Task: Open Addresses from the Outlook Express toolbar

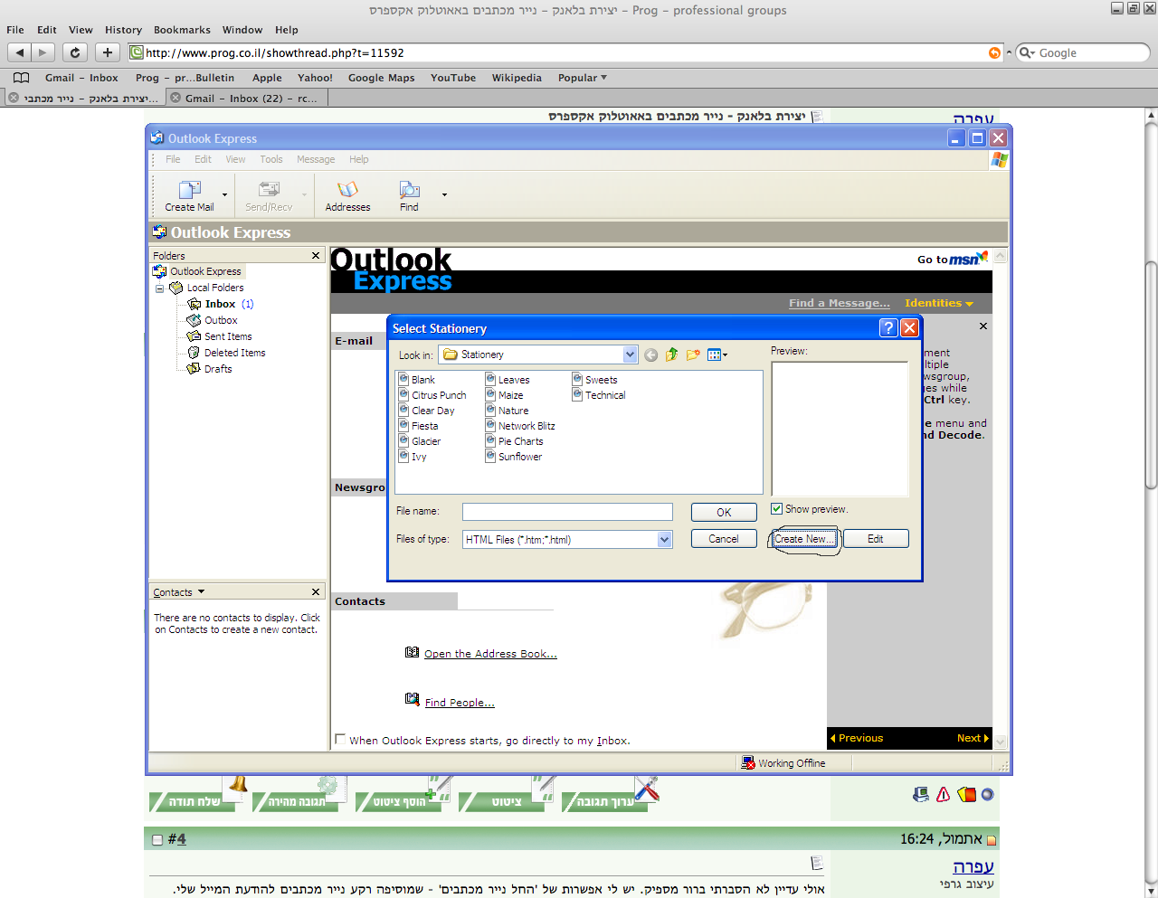Action: [x=347, y=195]
